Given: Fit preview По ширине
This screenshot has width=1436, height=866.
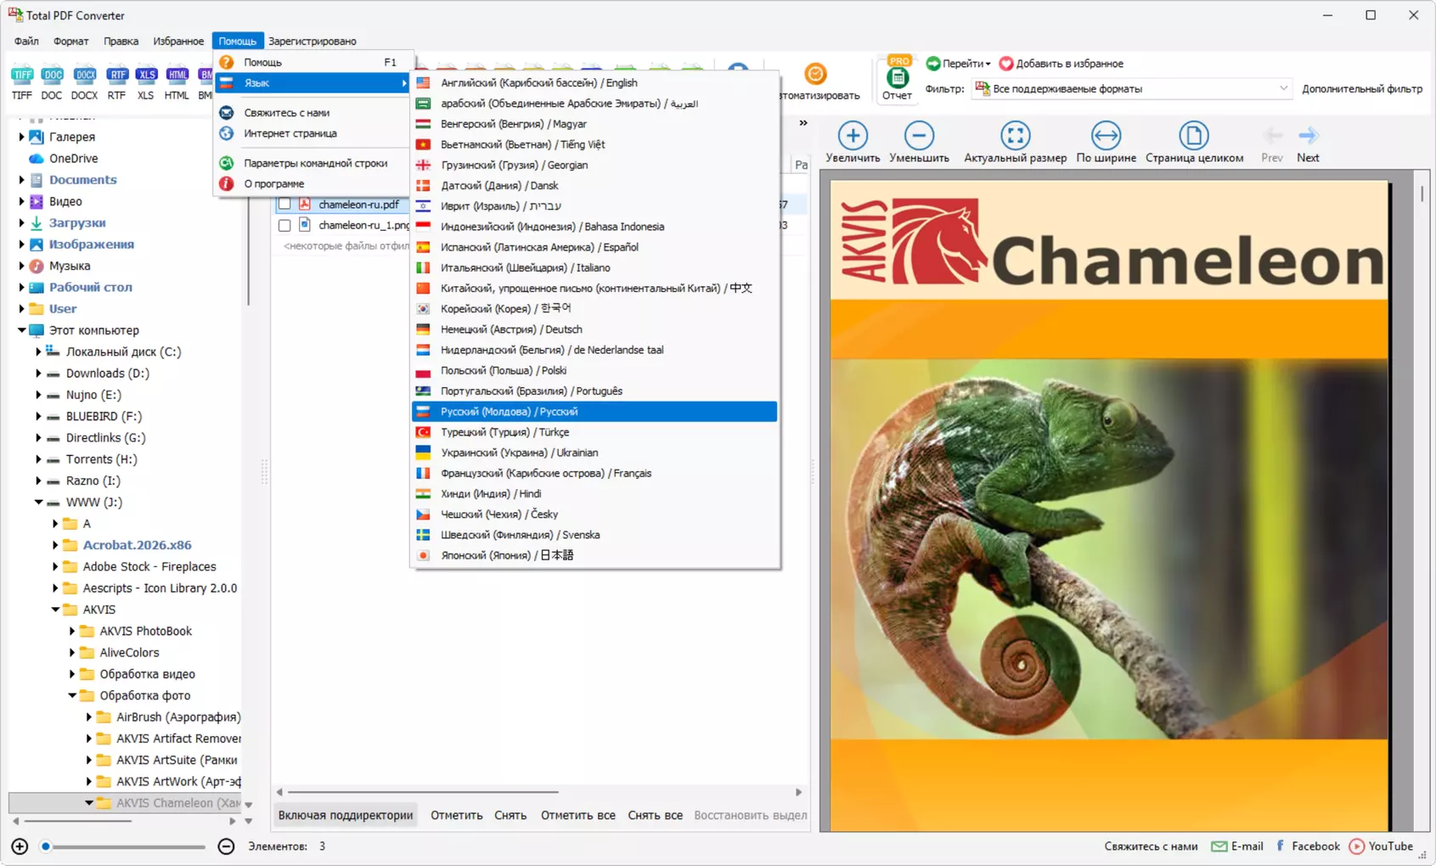Looking at the screenshot, I should pyautogui.click(x=1106, y=142).
